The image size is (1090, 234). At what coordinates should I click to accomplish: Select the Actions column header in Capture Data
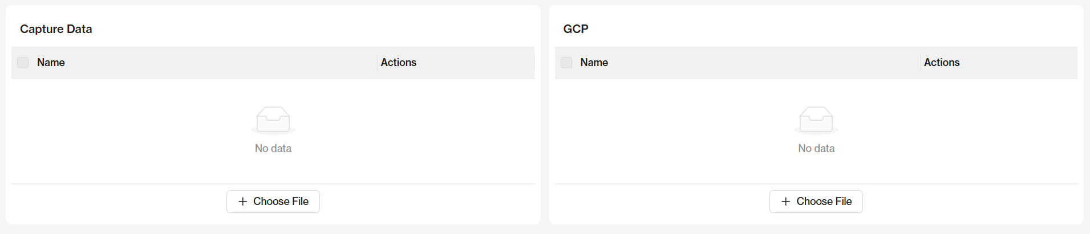[x=399, y=63]
